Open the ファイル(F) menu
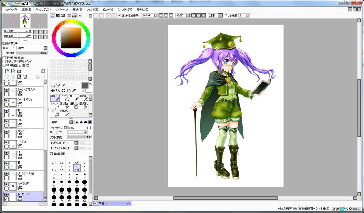This screenshot has height=213, width=364. point(11,10)
